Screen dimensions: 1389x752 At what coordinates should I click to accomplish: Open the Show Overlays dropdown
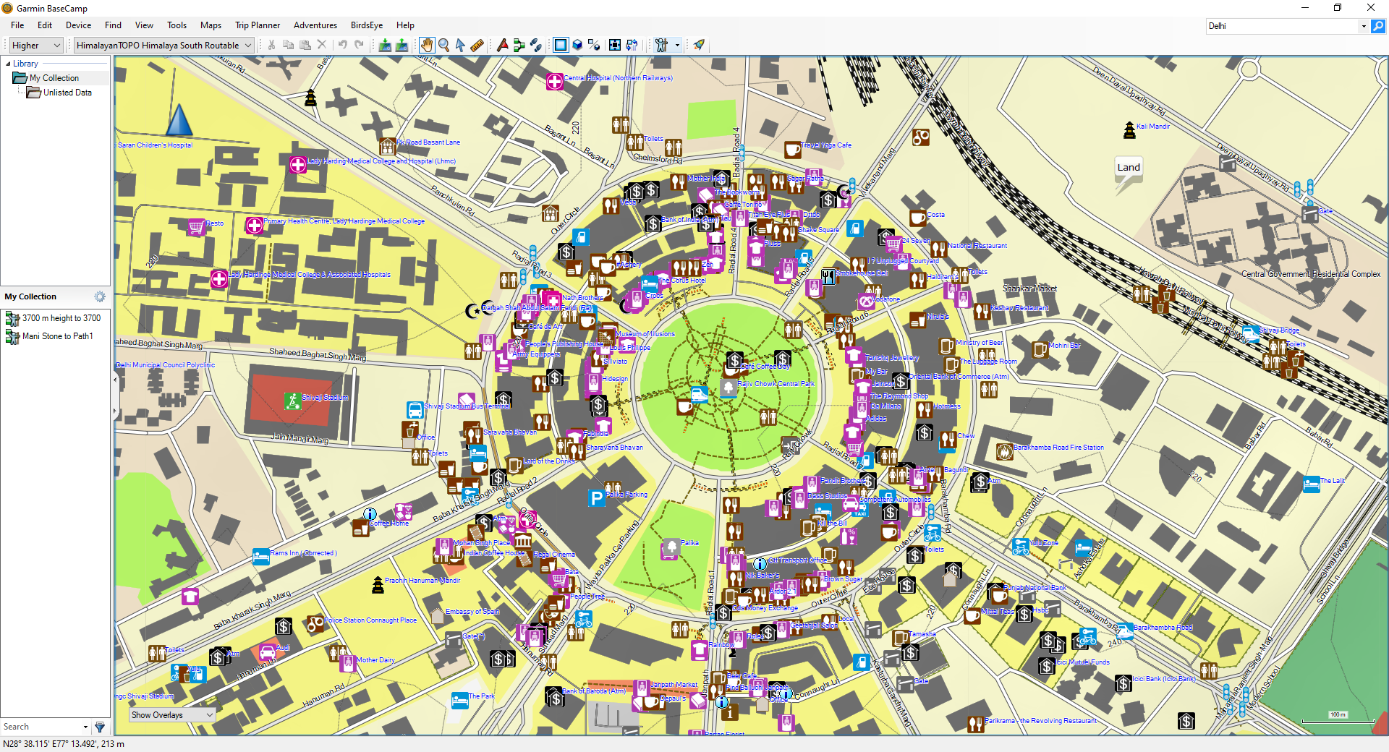pyautogui.click(x=172, y=715)
